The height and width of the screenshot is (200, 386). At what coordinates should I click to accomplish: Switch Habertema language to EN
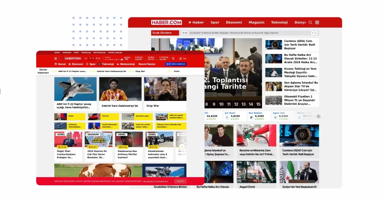98,58
